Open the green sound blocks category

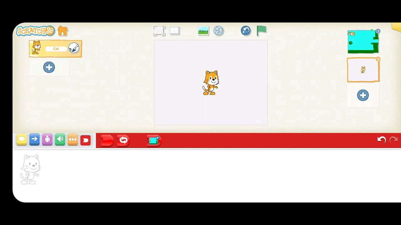60,140
